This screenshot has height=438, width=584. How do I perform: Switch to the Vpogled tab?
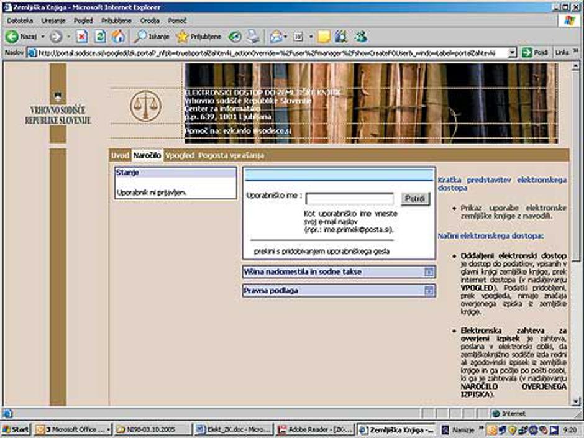(x=180, y=155)
